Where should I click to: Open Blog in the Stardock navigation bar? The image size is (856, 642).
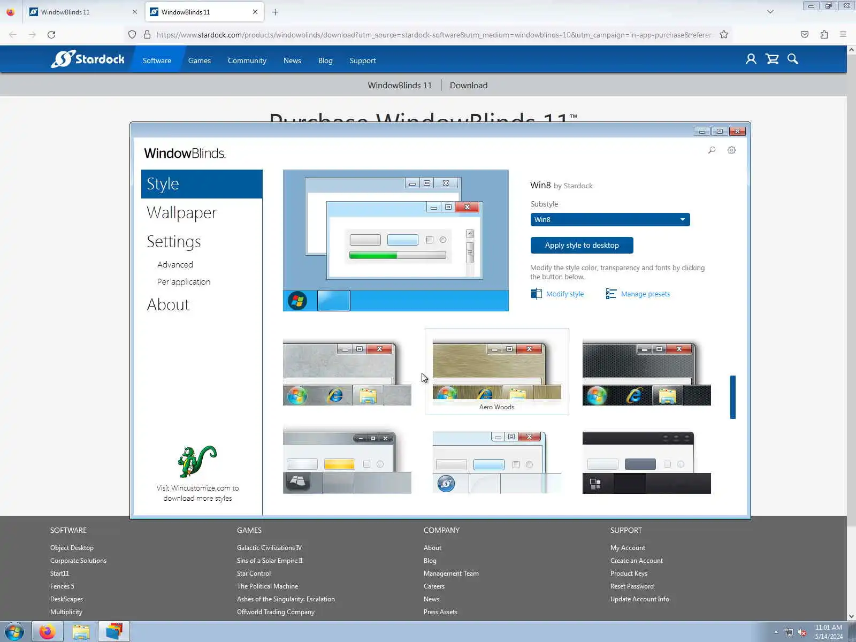tap(325, 60)
